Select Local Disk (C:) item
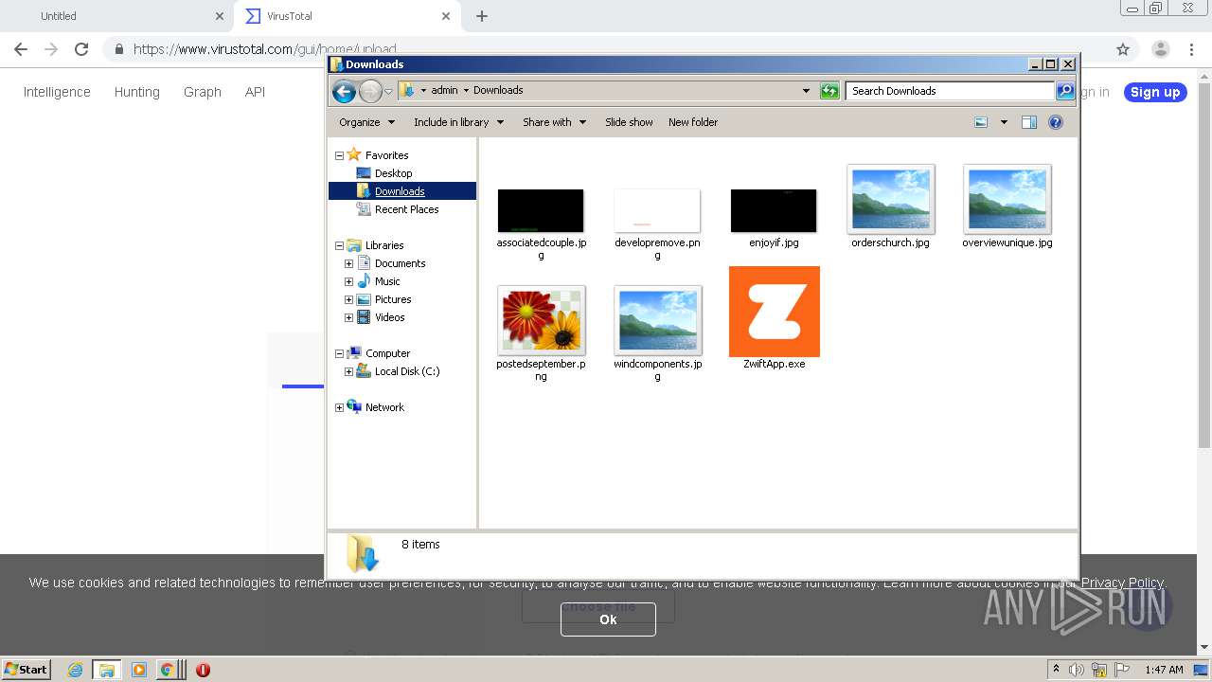Image resolution: width=1212 pixels, height=682 pixels. [406, 371]
